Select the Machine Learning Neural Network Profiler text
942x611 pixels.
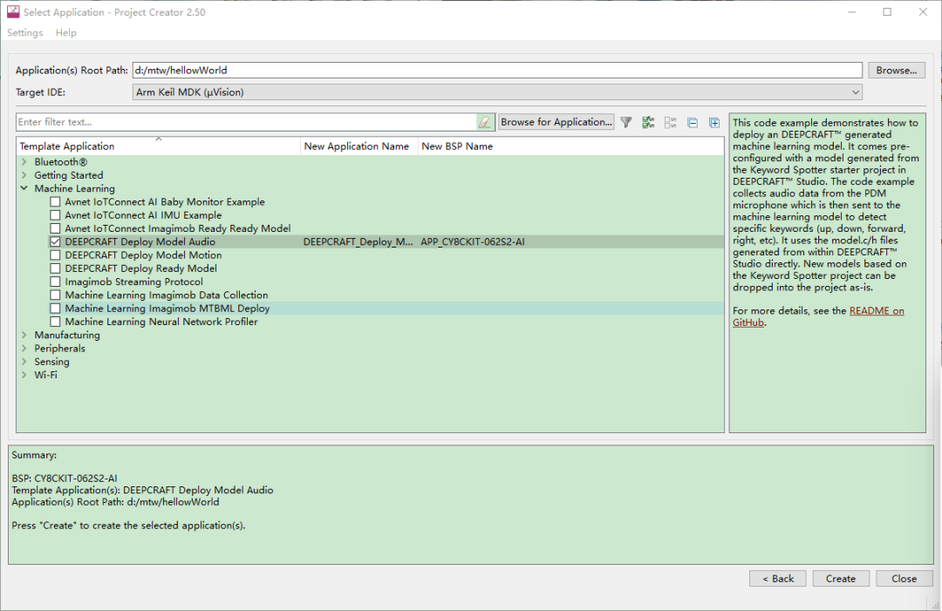pos(161,322)
